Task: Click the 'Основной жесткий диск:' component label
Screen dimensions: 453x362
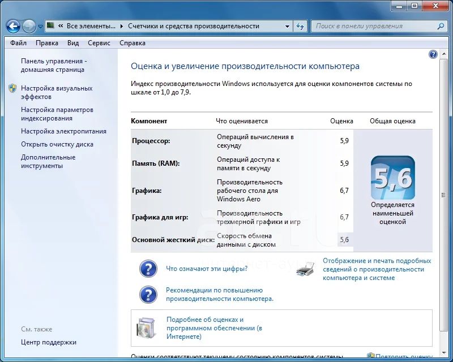Action: 173,240
